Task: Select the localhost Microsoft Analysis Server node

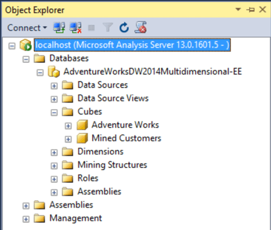Action: point(132,45)
